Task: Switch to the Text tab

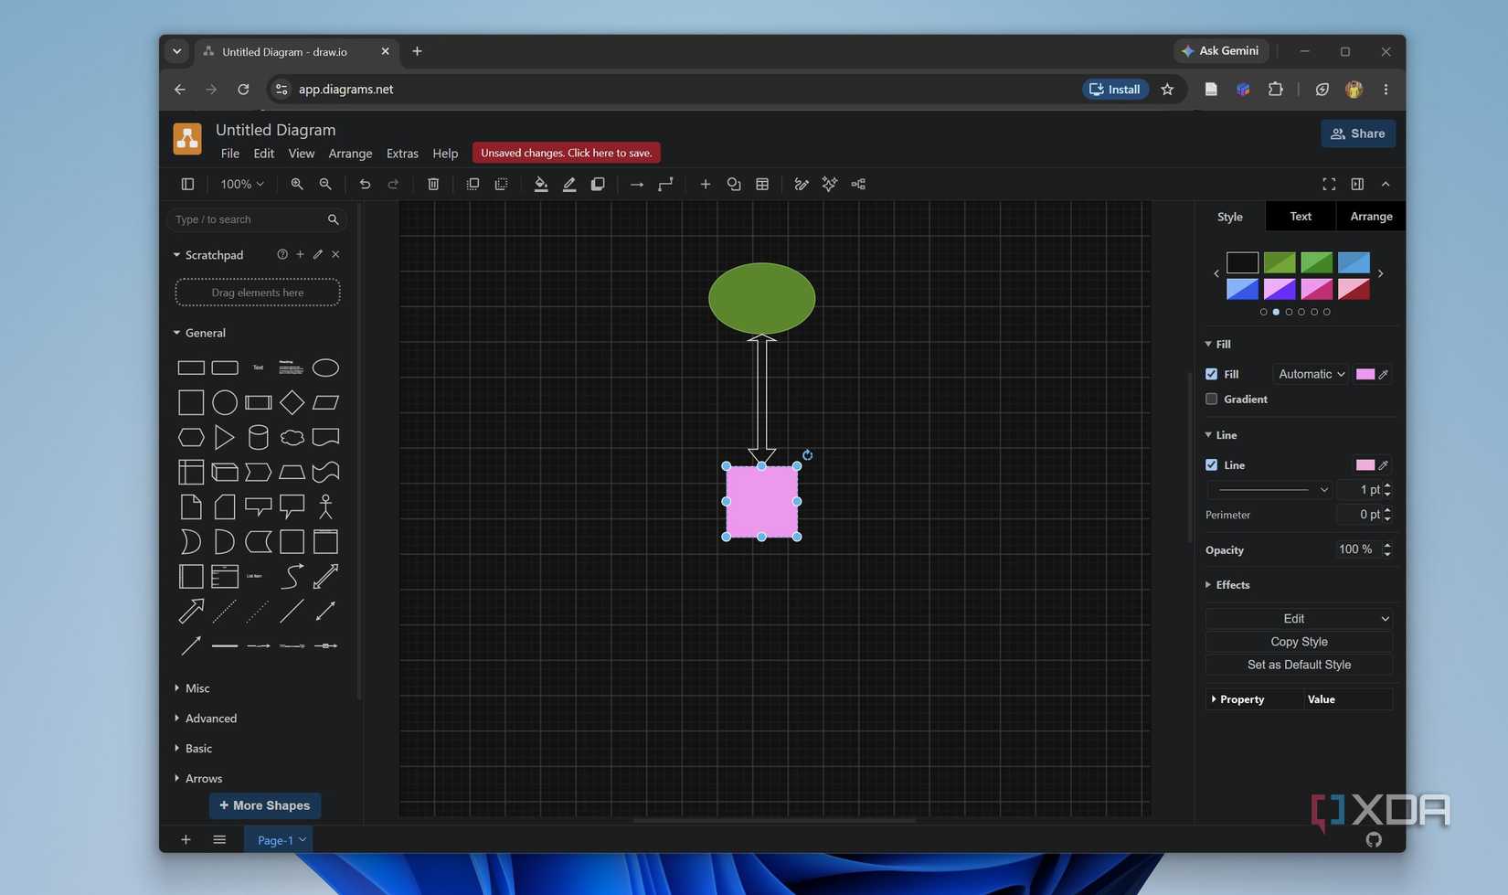Action: (x=1301, y=217)
